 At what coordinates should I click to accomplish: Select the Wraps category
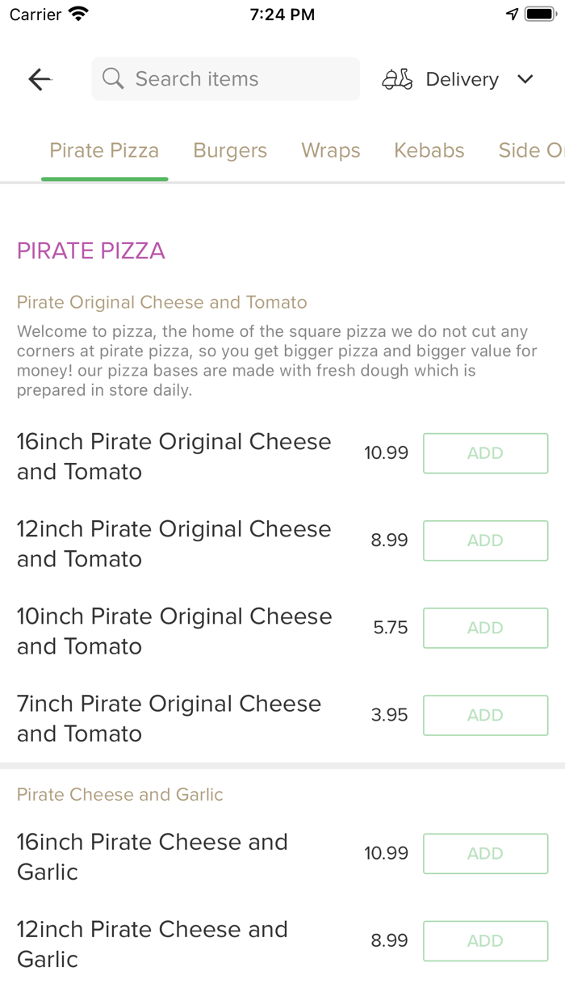tap(331, 150)
